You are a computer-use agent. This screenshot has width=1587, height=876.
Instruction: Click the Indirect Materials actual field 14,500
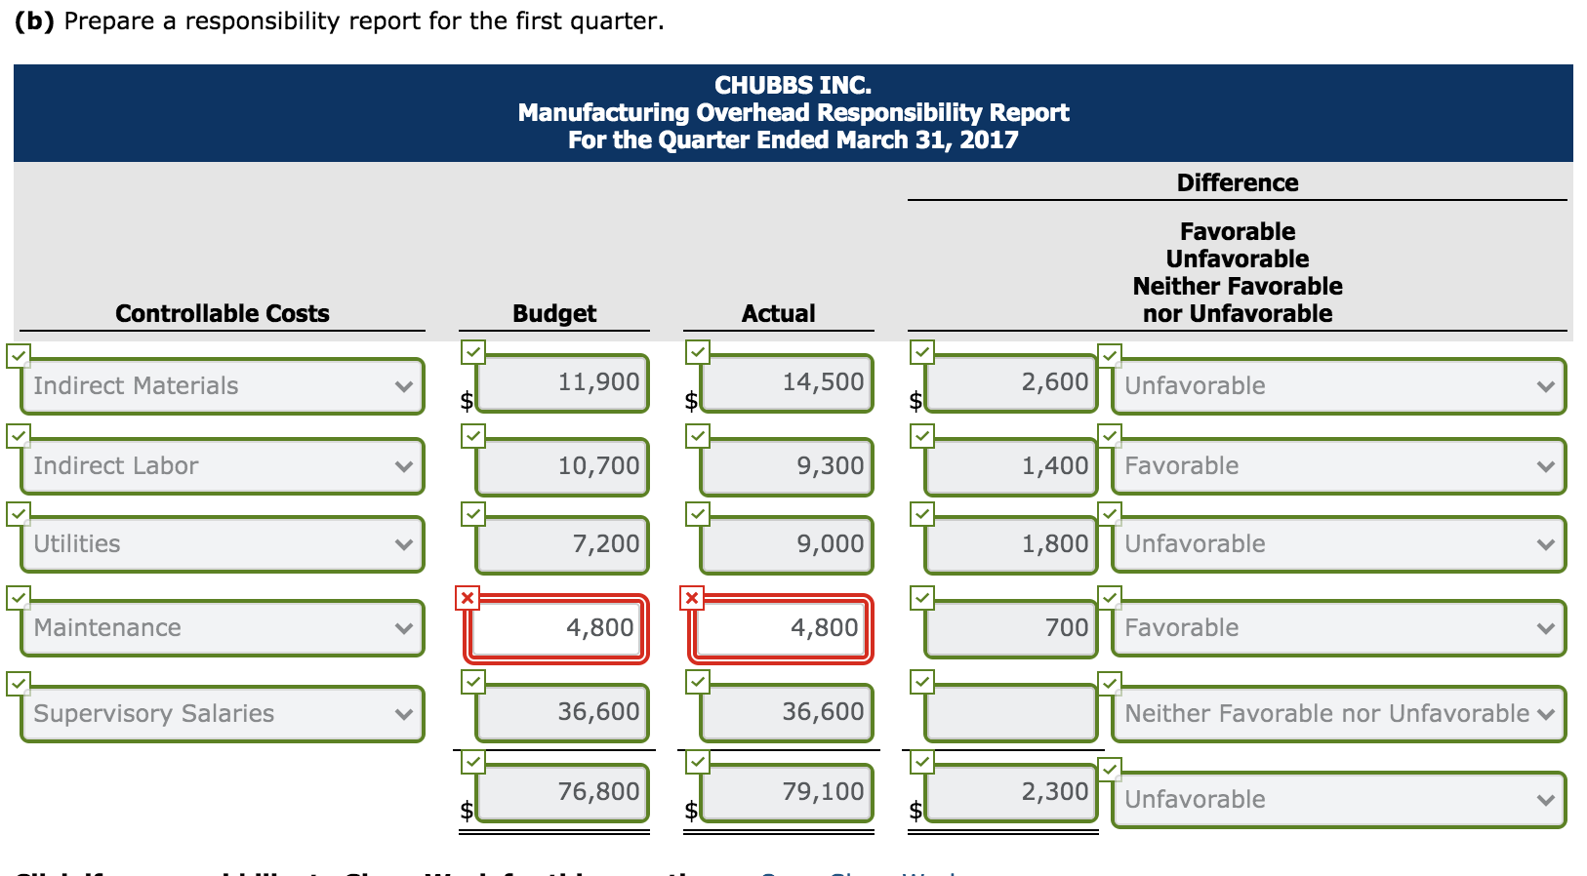click(x=787, y=383)
